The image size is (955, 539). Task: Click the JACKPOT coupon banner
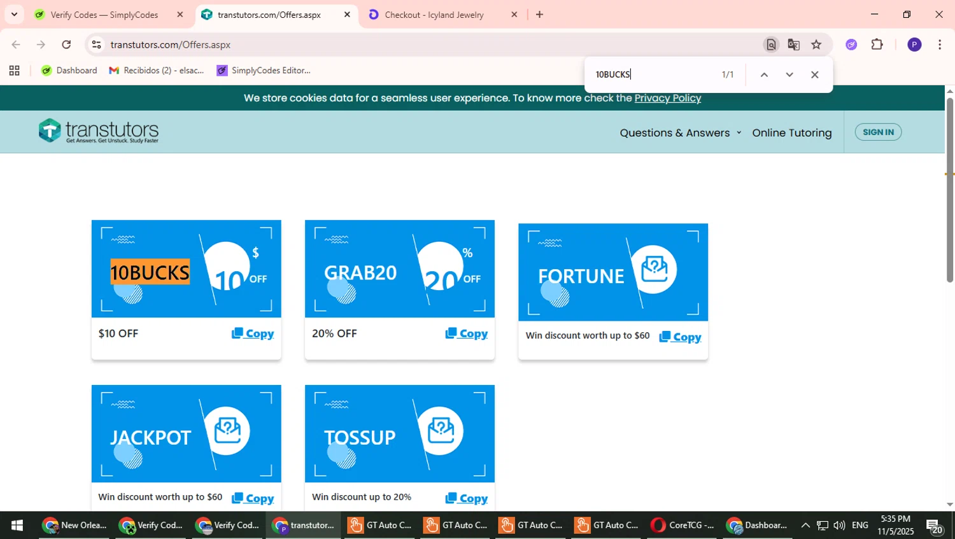click(x=187, y=433)
